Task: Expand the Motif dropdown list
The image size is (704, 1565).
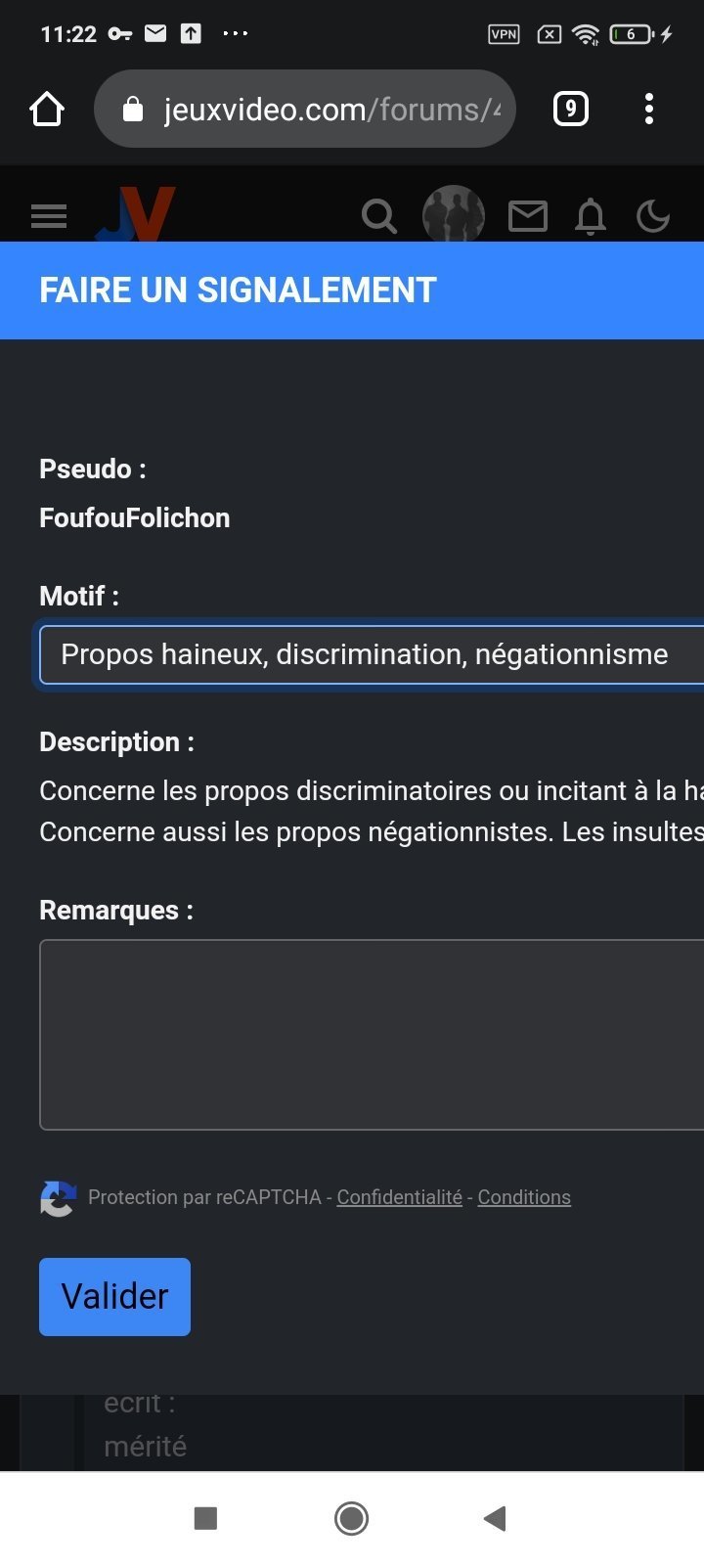Action: [372, 654]
